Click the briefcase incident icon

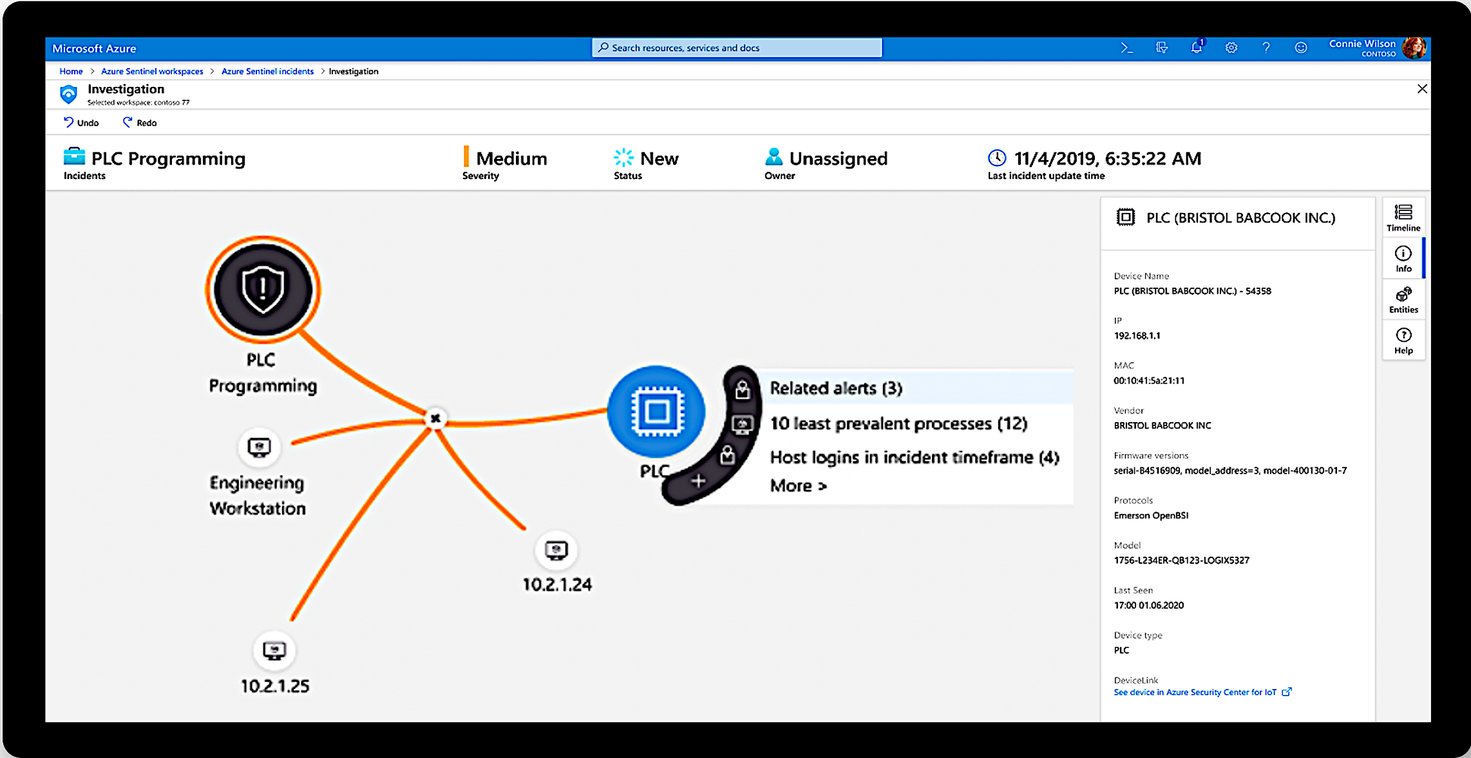pos(74,156)
